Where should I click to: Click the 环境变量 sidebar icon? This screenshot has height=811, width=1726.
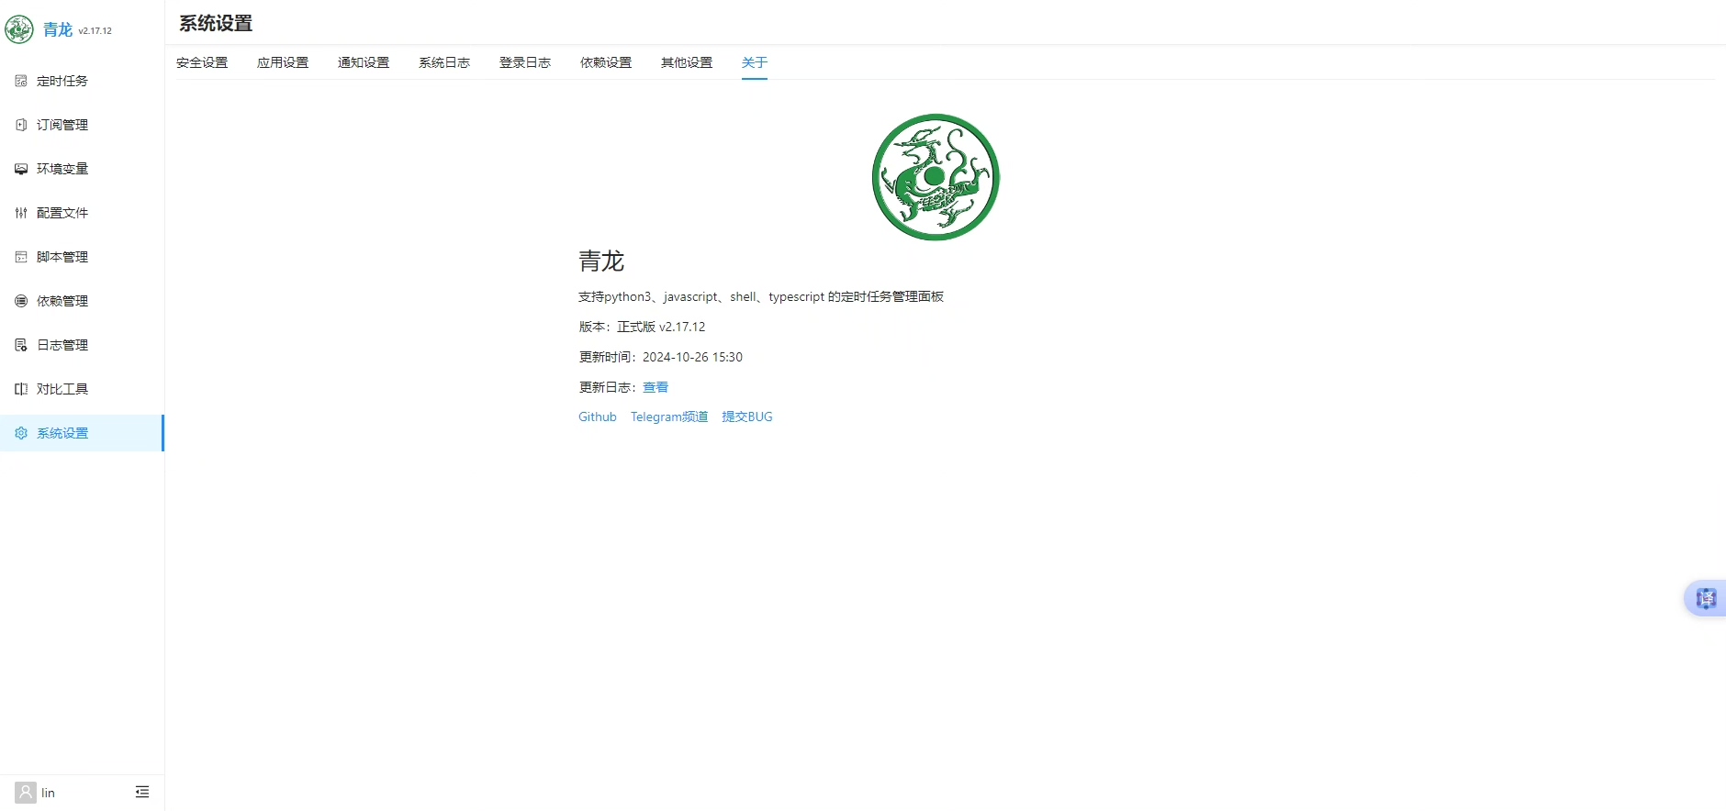point(21,169)
